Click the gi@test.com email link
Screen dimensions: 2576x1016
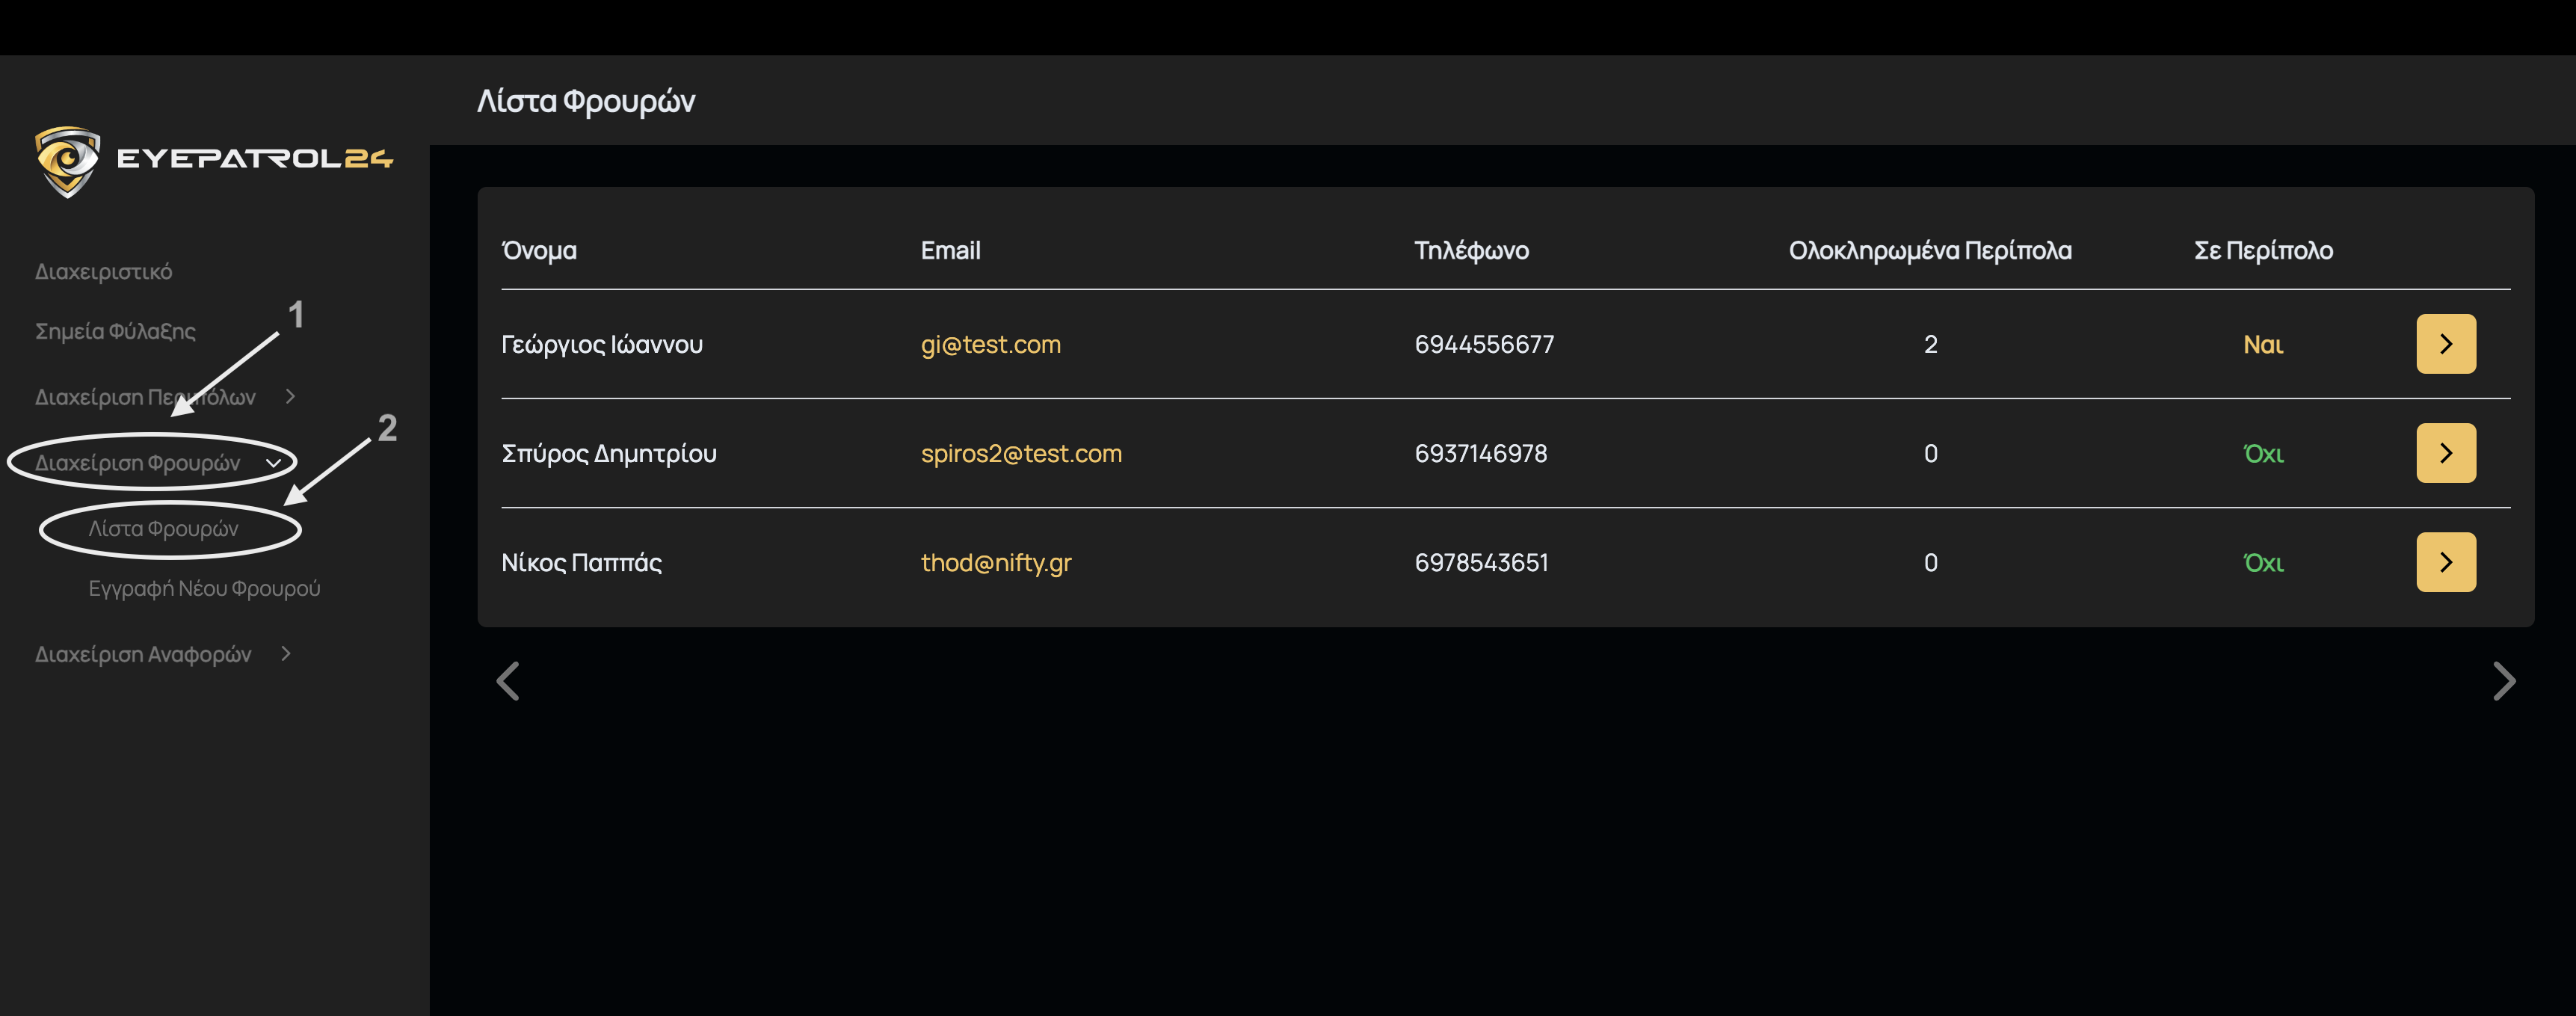point(990,344)
